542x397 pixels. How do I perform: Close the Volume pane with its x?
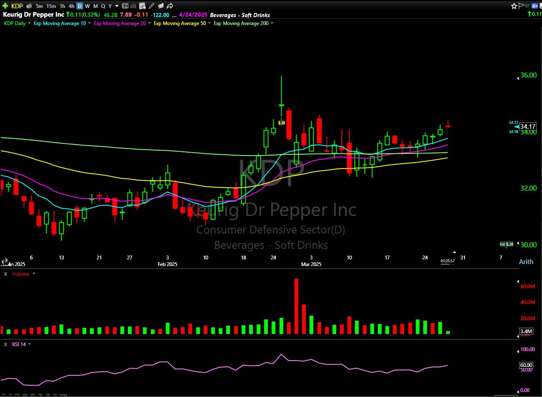click(x=6, y=274)
